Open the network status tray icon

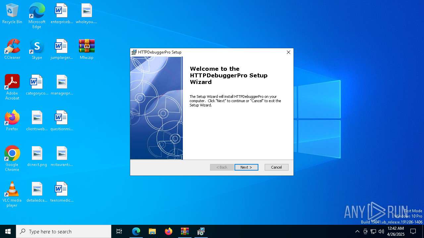click(x=373, y=231)
